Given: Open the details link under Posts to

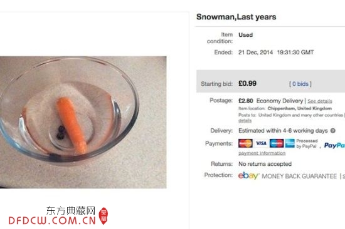Looking at the screenshot, I should pos(245,121).
